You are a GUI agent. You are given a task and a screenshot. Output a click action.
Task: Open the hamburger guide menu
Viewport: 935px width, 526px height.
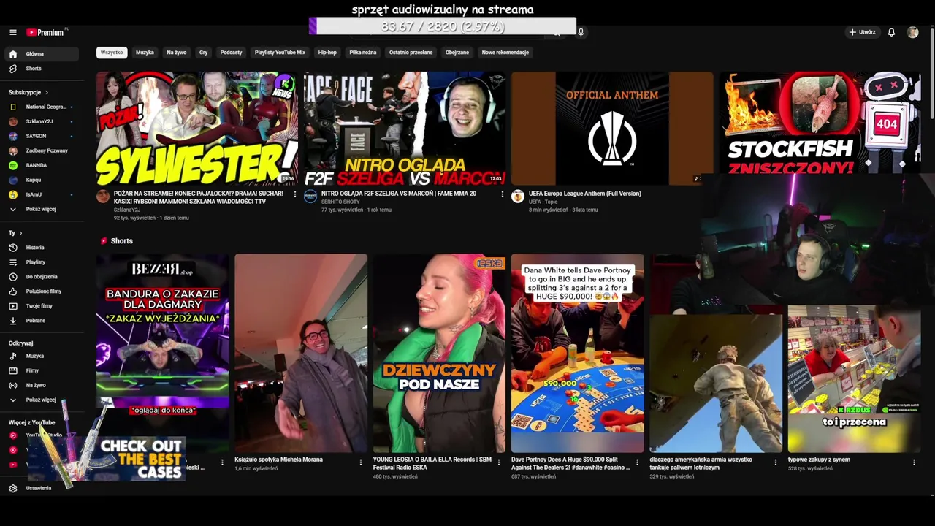(12, 32)
